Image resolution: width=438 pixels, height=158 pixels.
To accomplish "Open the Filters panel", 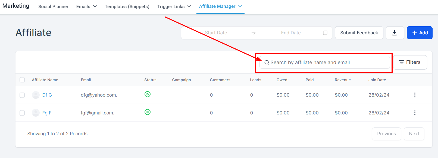I will [x=410, y=62].
